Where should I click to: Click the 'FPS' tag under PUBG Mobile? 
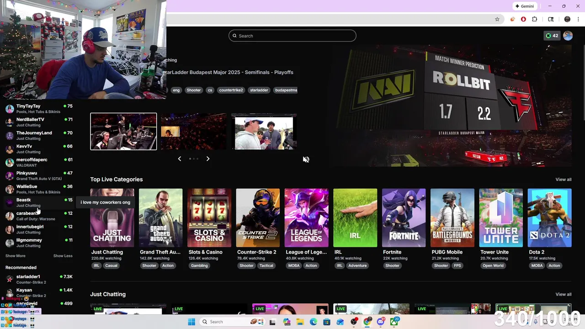point(457,265)
